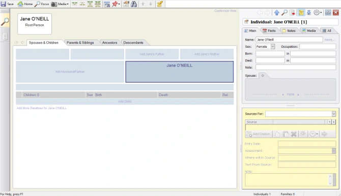Click the 'more...' link beside Name
This screenshot has width=341, height=196.
pyautogui.click(x=329, y=40)
